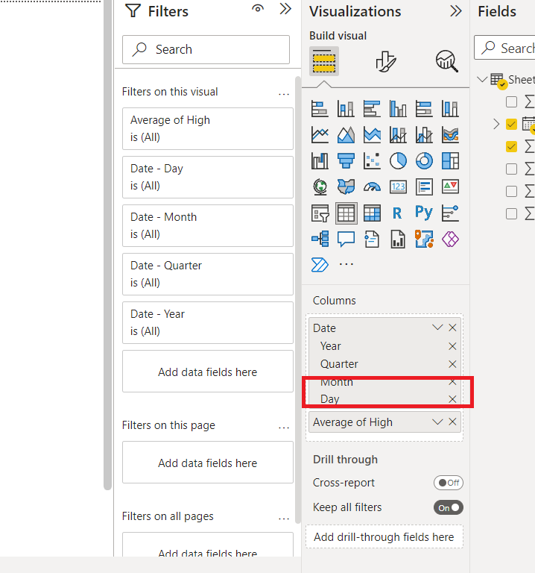Select the Decomposition tree visual
The image size is (535, 573).
[320, 239]
